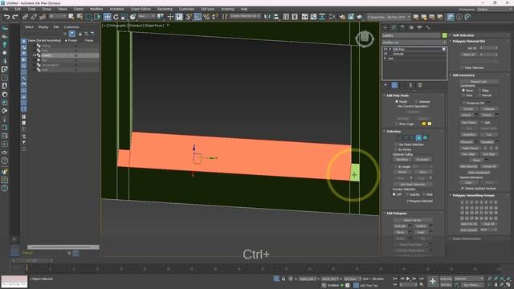Click the Auto Key button
Image resolution: width=514 pixels, height=289 pixels.
(x=446, y=279)
